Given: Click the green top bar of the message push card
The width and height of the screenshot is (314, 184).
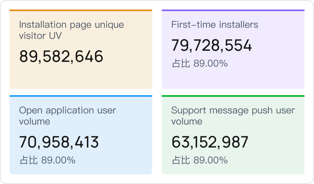Looking at the screenshot, I should pyautogui.click(x=233, y=96).
